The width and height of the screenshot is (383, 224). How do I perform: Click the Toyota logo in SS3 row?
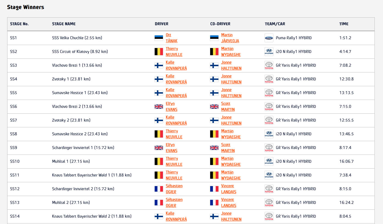tap(269, 65)
